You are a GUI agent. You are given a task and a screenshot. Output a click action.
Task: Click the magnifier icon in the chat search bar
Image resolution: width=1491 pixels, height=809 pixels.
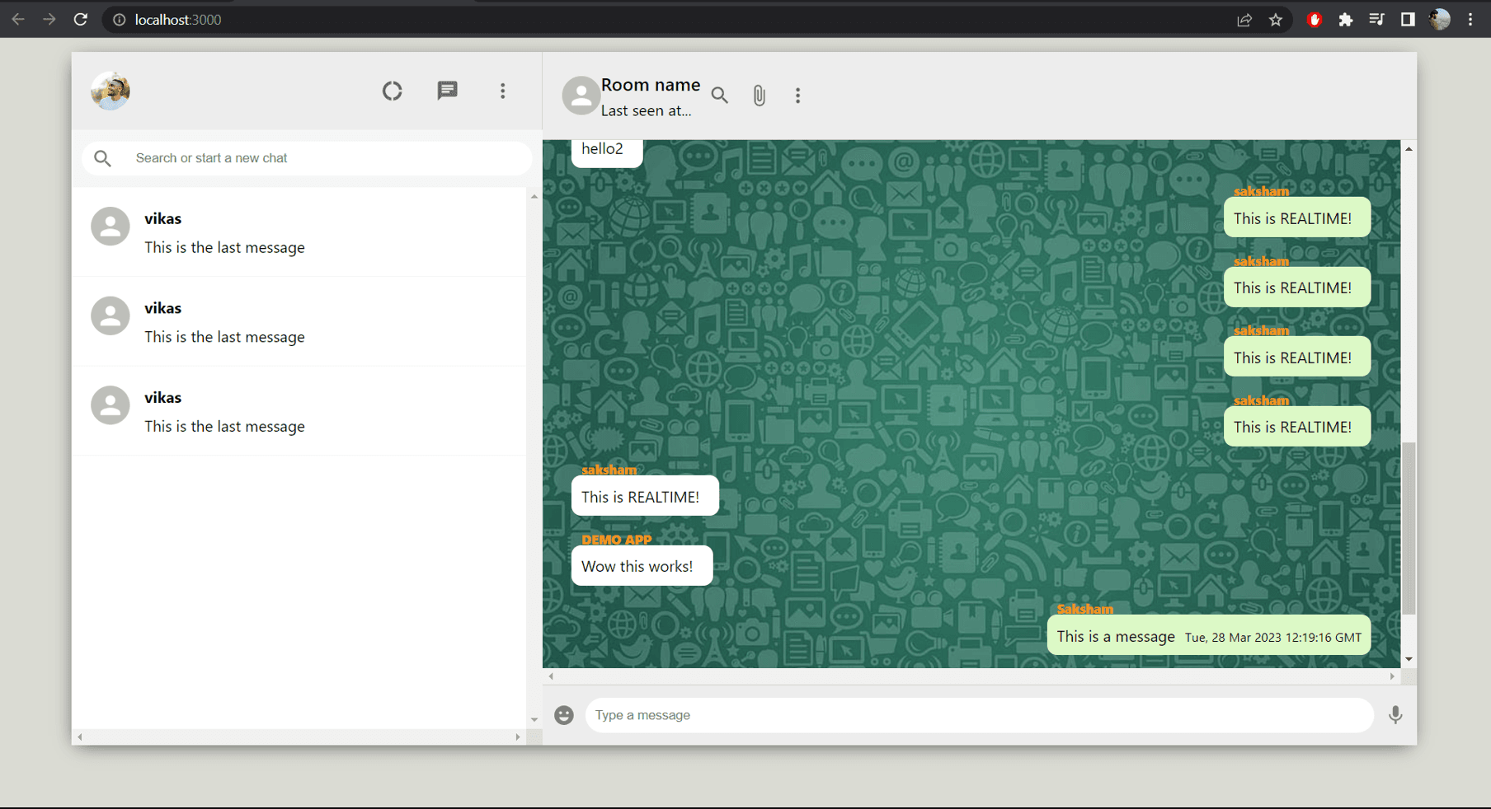(103, 158)
